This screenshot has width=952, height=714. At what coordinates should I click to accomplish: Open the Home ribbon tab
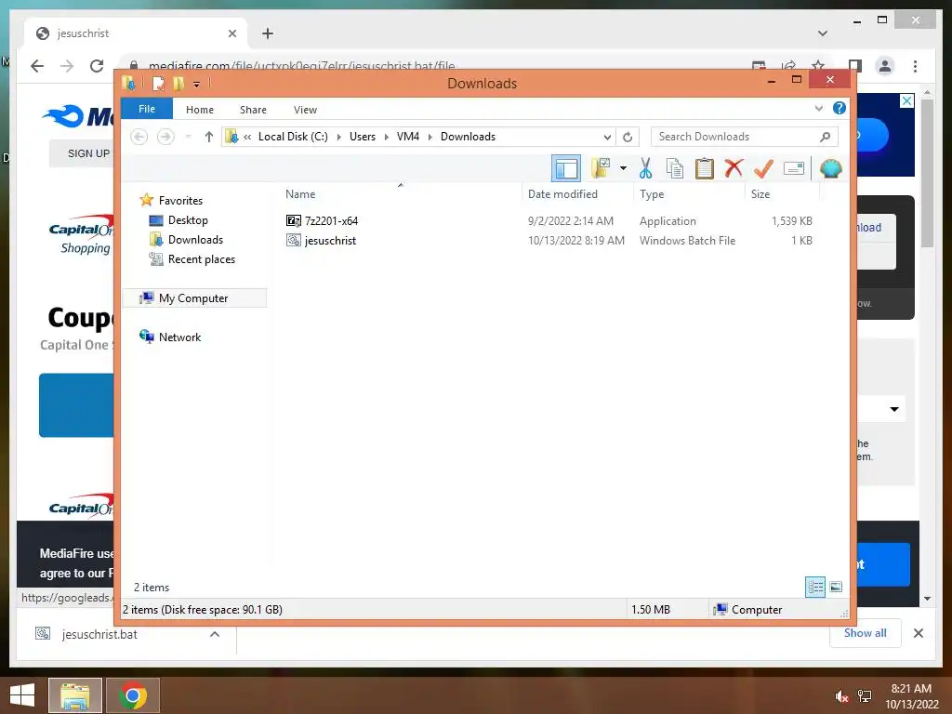[200, 110]
